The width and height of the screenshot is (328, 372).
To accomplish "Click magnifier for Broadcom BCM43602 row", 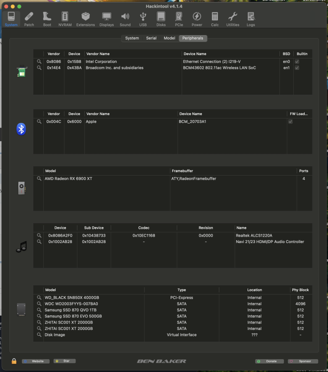I will 39,67.
